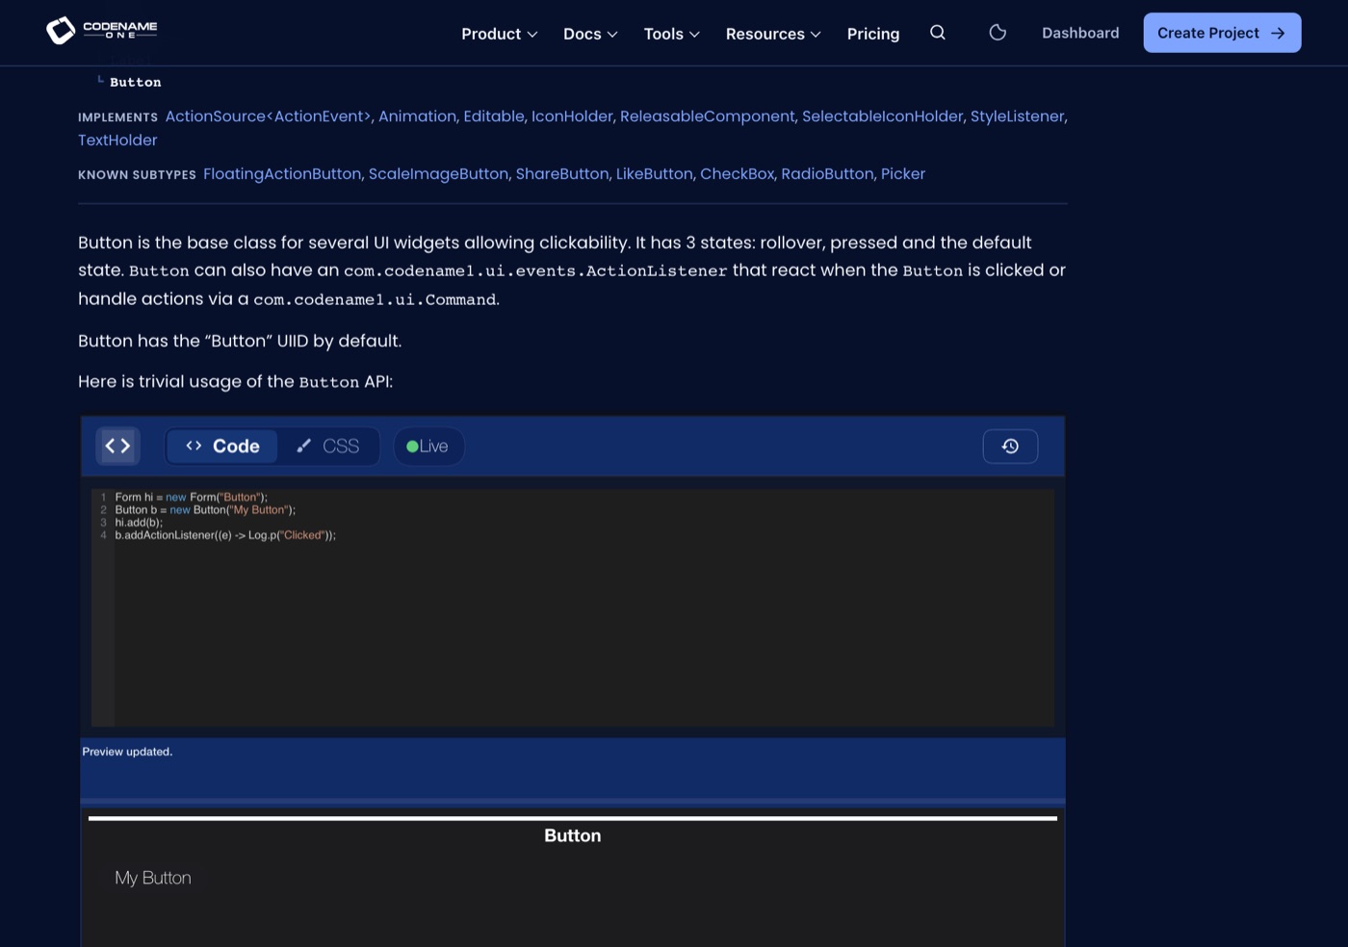Expand the Product menu

(x=499, y=34)
